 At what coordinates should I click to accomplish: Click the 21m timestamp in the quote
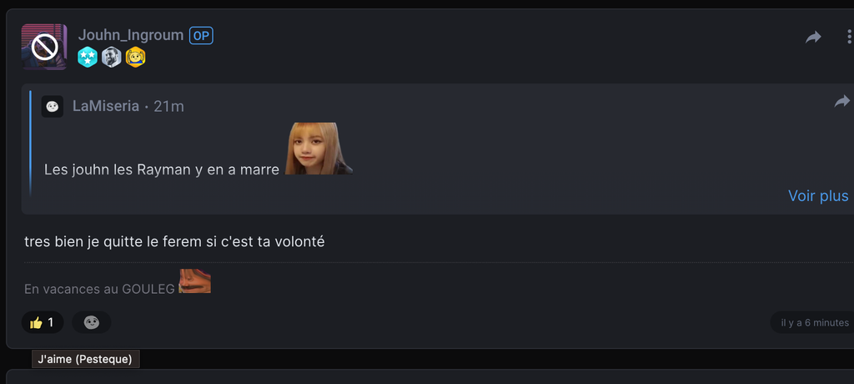coord(169,106)
